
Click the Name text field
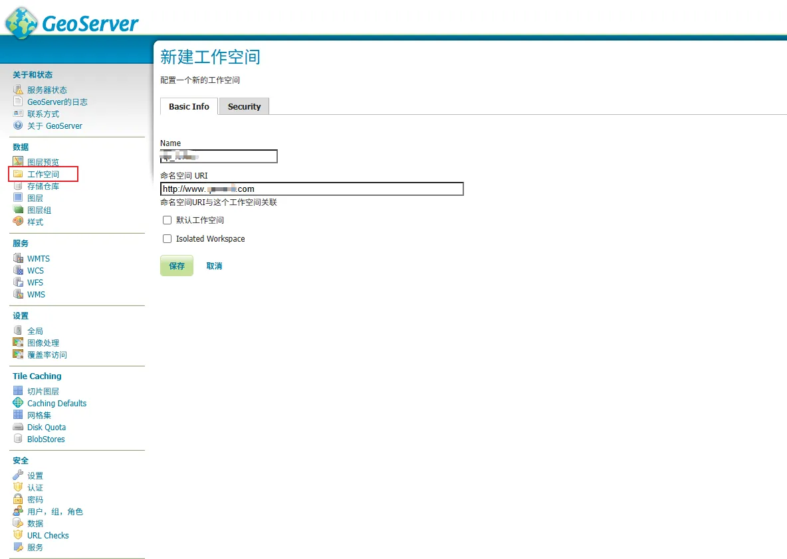[219, 157]
